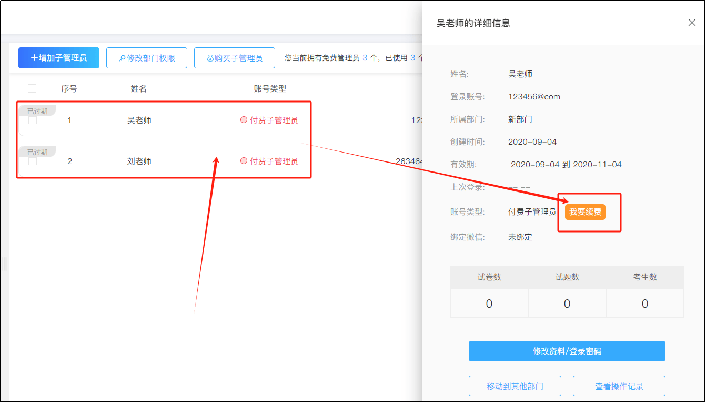The image size is (706, 404).
Task: Click the 移动到其他部门 button
Action: 515,386
